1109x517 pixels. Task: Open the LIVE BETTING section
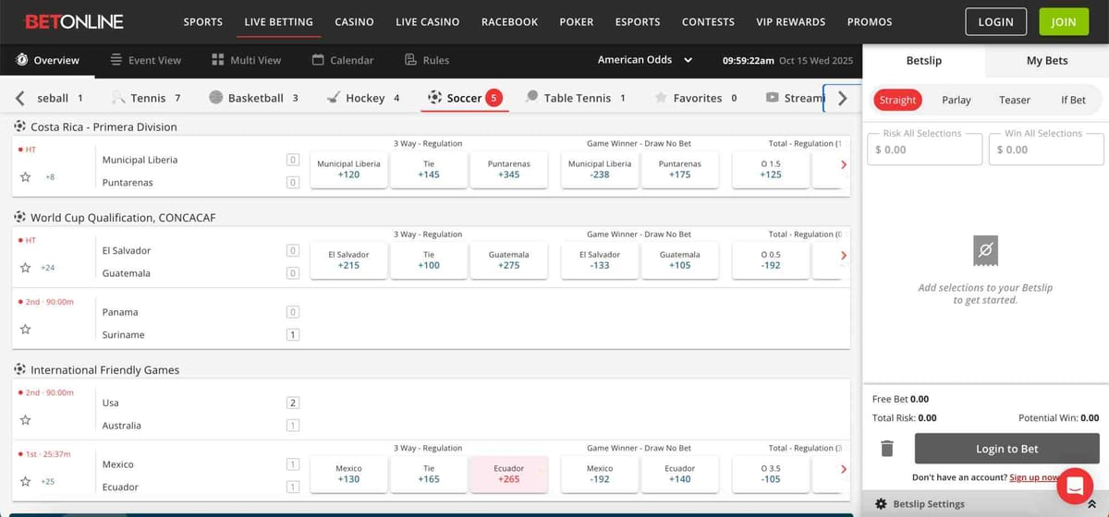278,21
